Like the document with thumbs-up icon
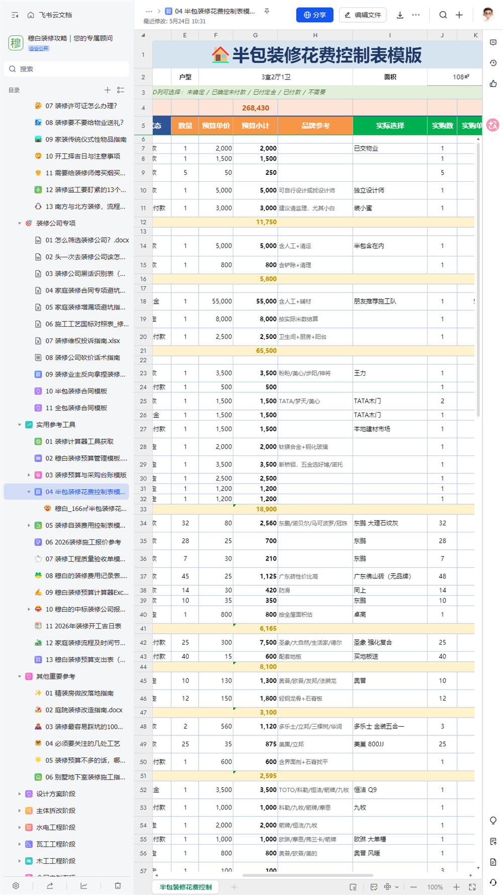503x895 pixels. coord(493,84)
